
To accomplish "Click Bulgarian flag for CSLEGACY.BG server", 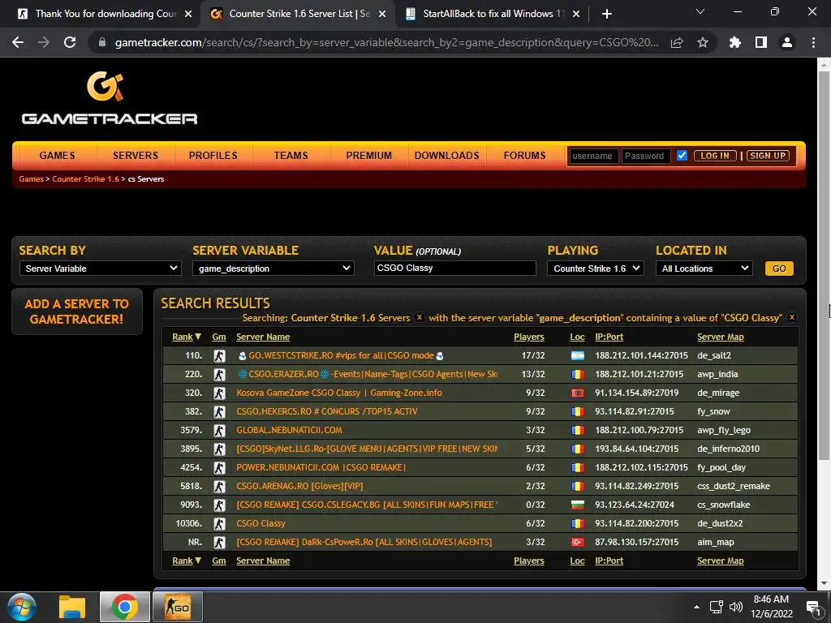I will pos(578,505).
